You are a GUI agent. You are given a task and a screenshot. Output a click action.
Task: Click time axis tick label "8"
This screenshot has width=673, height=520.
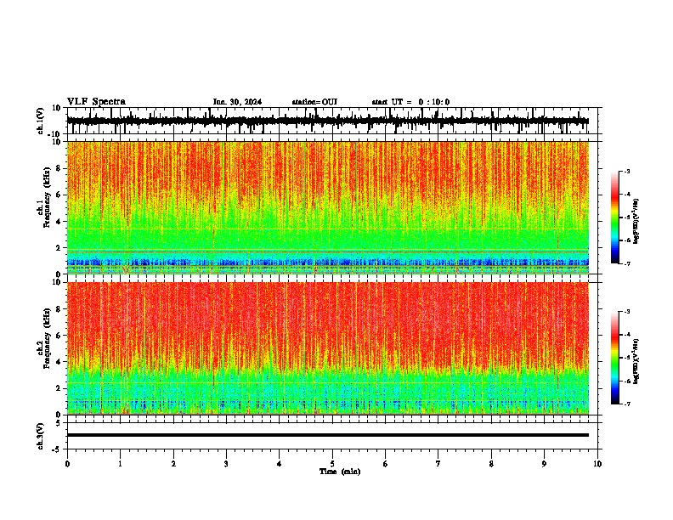click(491, 464)
